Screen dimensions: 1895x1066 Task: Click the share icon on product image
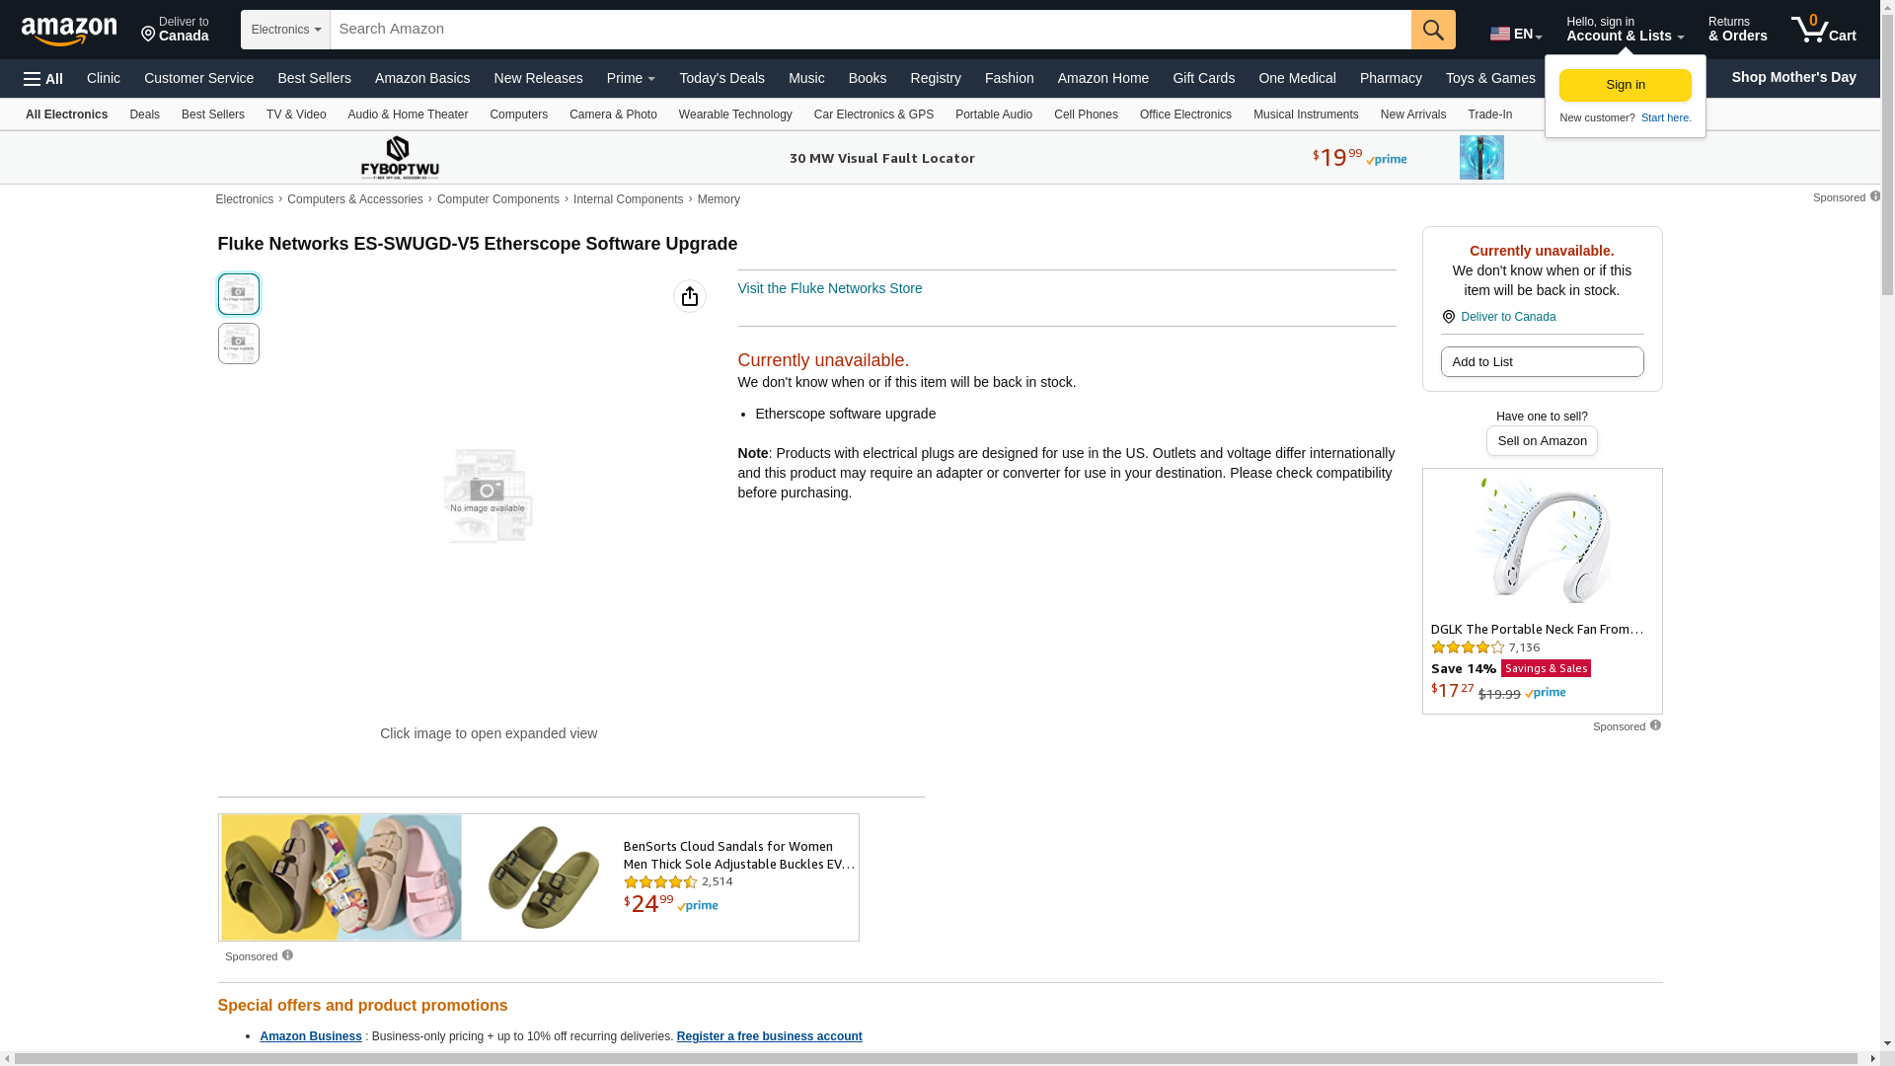[x=690, y=296]
